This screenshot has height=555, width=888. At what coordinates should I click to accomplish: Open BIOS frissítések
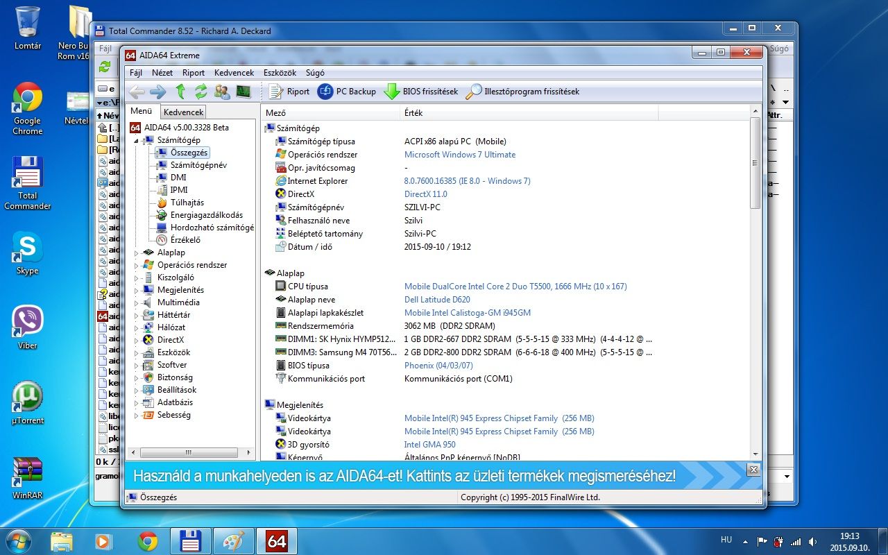420,91
